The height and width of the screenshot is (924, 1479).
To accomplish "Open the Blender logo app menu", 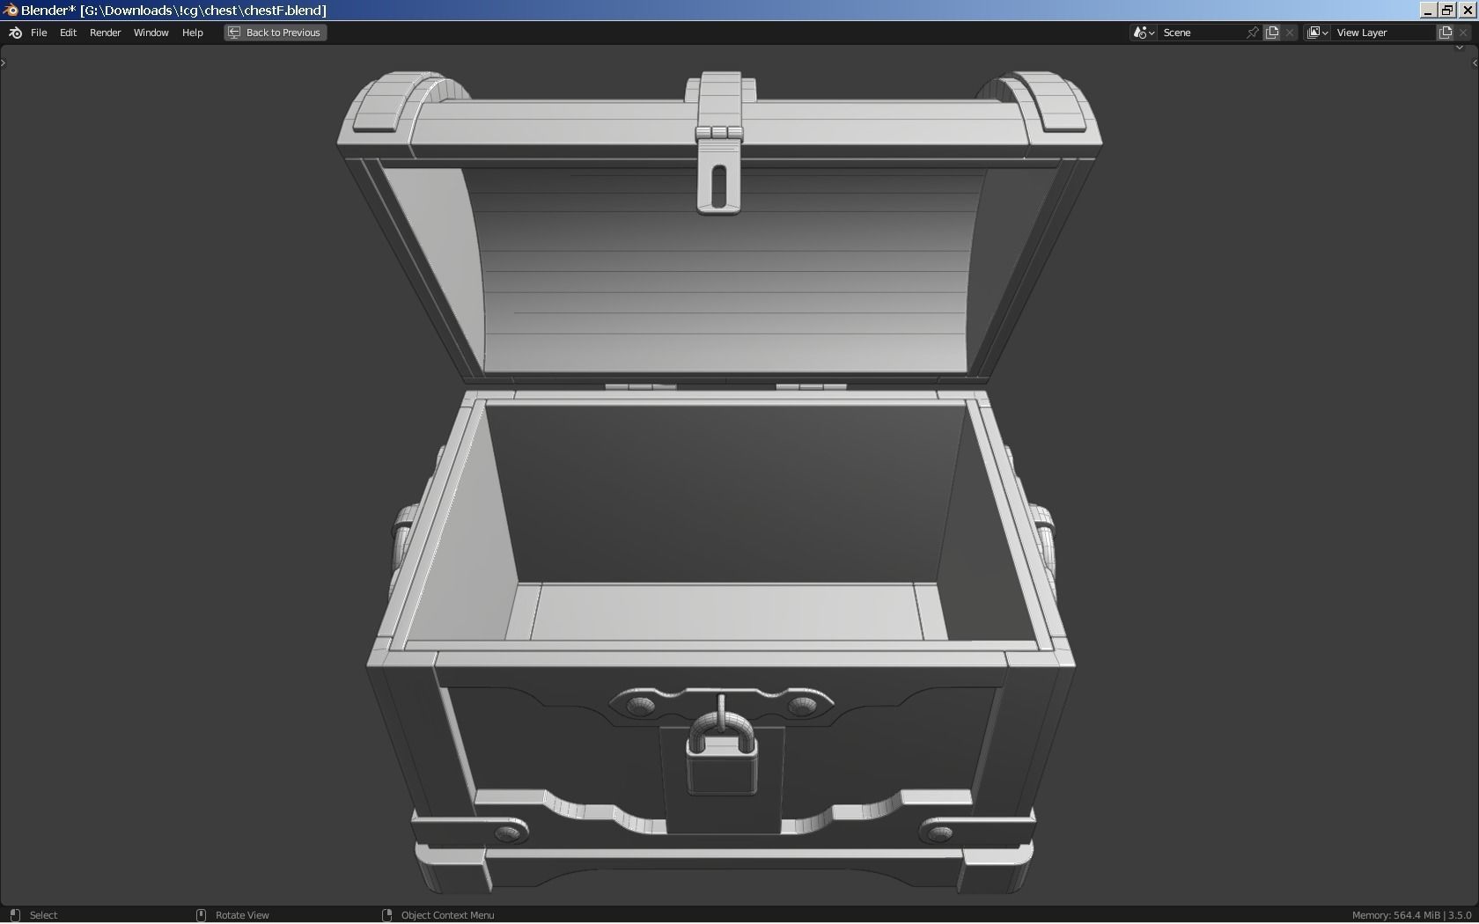I will pos(15,33).
